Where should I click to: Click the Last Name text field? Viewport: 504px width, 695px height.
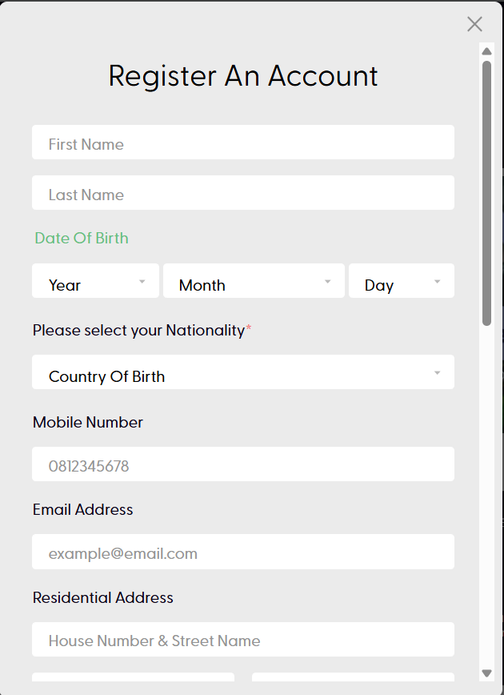(242, 192)
